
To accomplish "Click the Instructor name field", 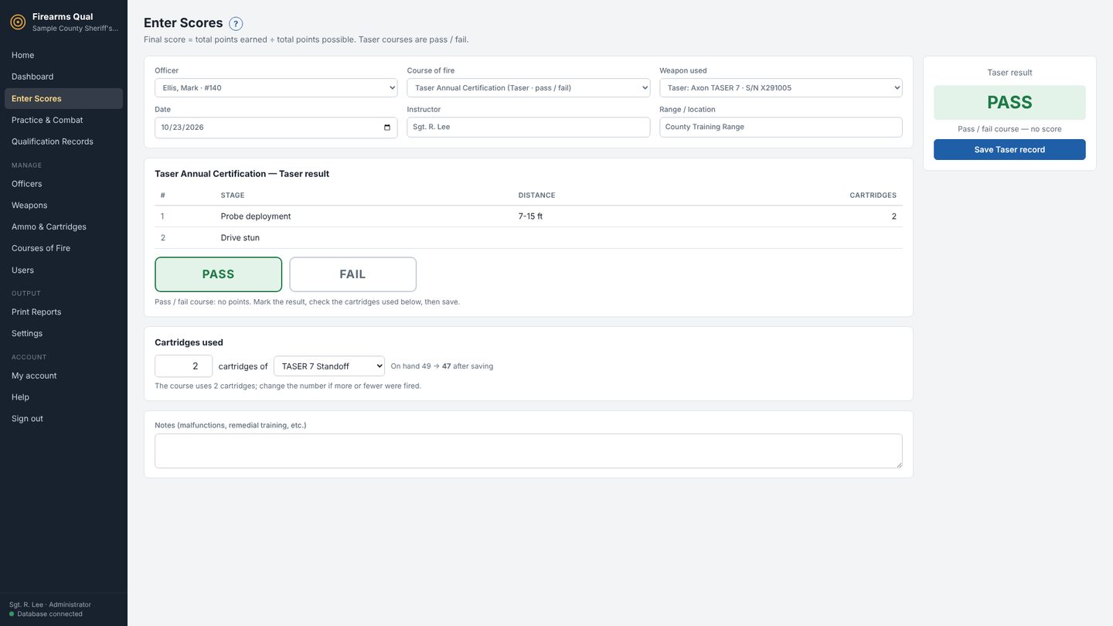I will click(529, 128).
